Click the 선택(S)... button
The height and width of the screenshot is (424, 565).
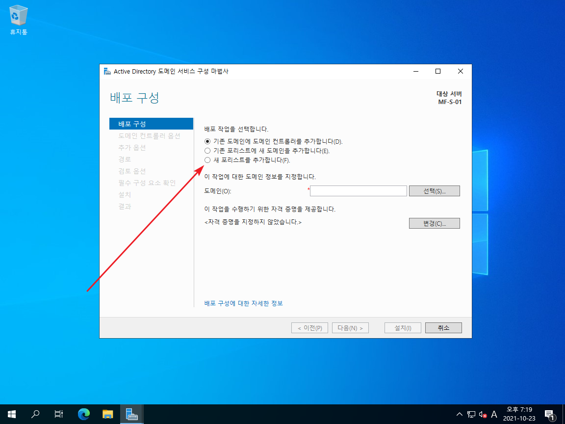click(x=434, y=191)
